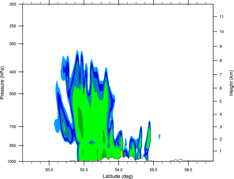234x179 pixels.
Task: Select the 400 pressure tick label
Action: click(13, 72)
